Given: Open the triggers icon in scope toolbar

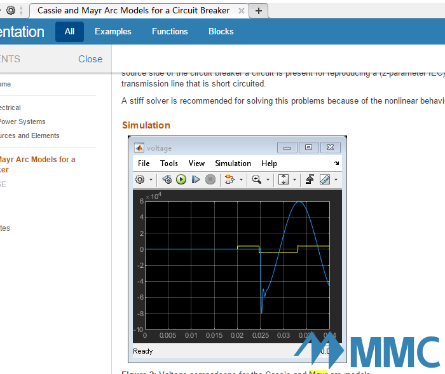Looking at the screenshot, I should tap(310, 179).
